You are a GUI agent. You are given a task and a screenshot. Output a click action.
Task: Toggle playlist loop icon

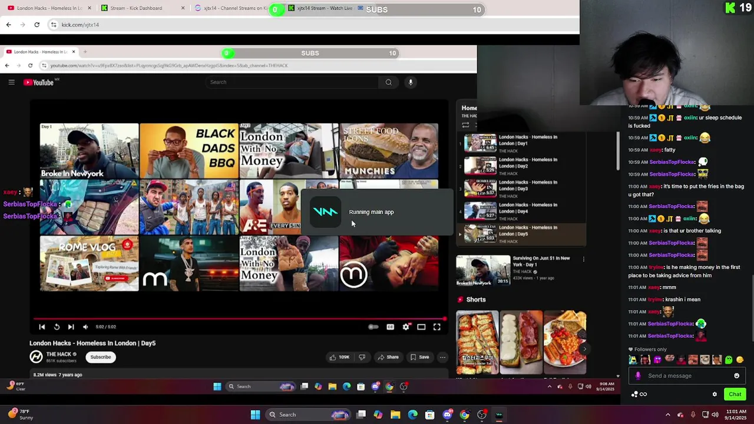pos(465,125)
